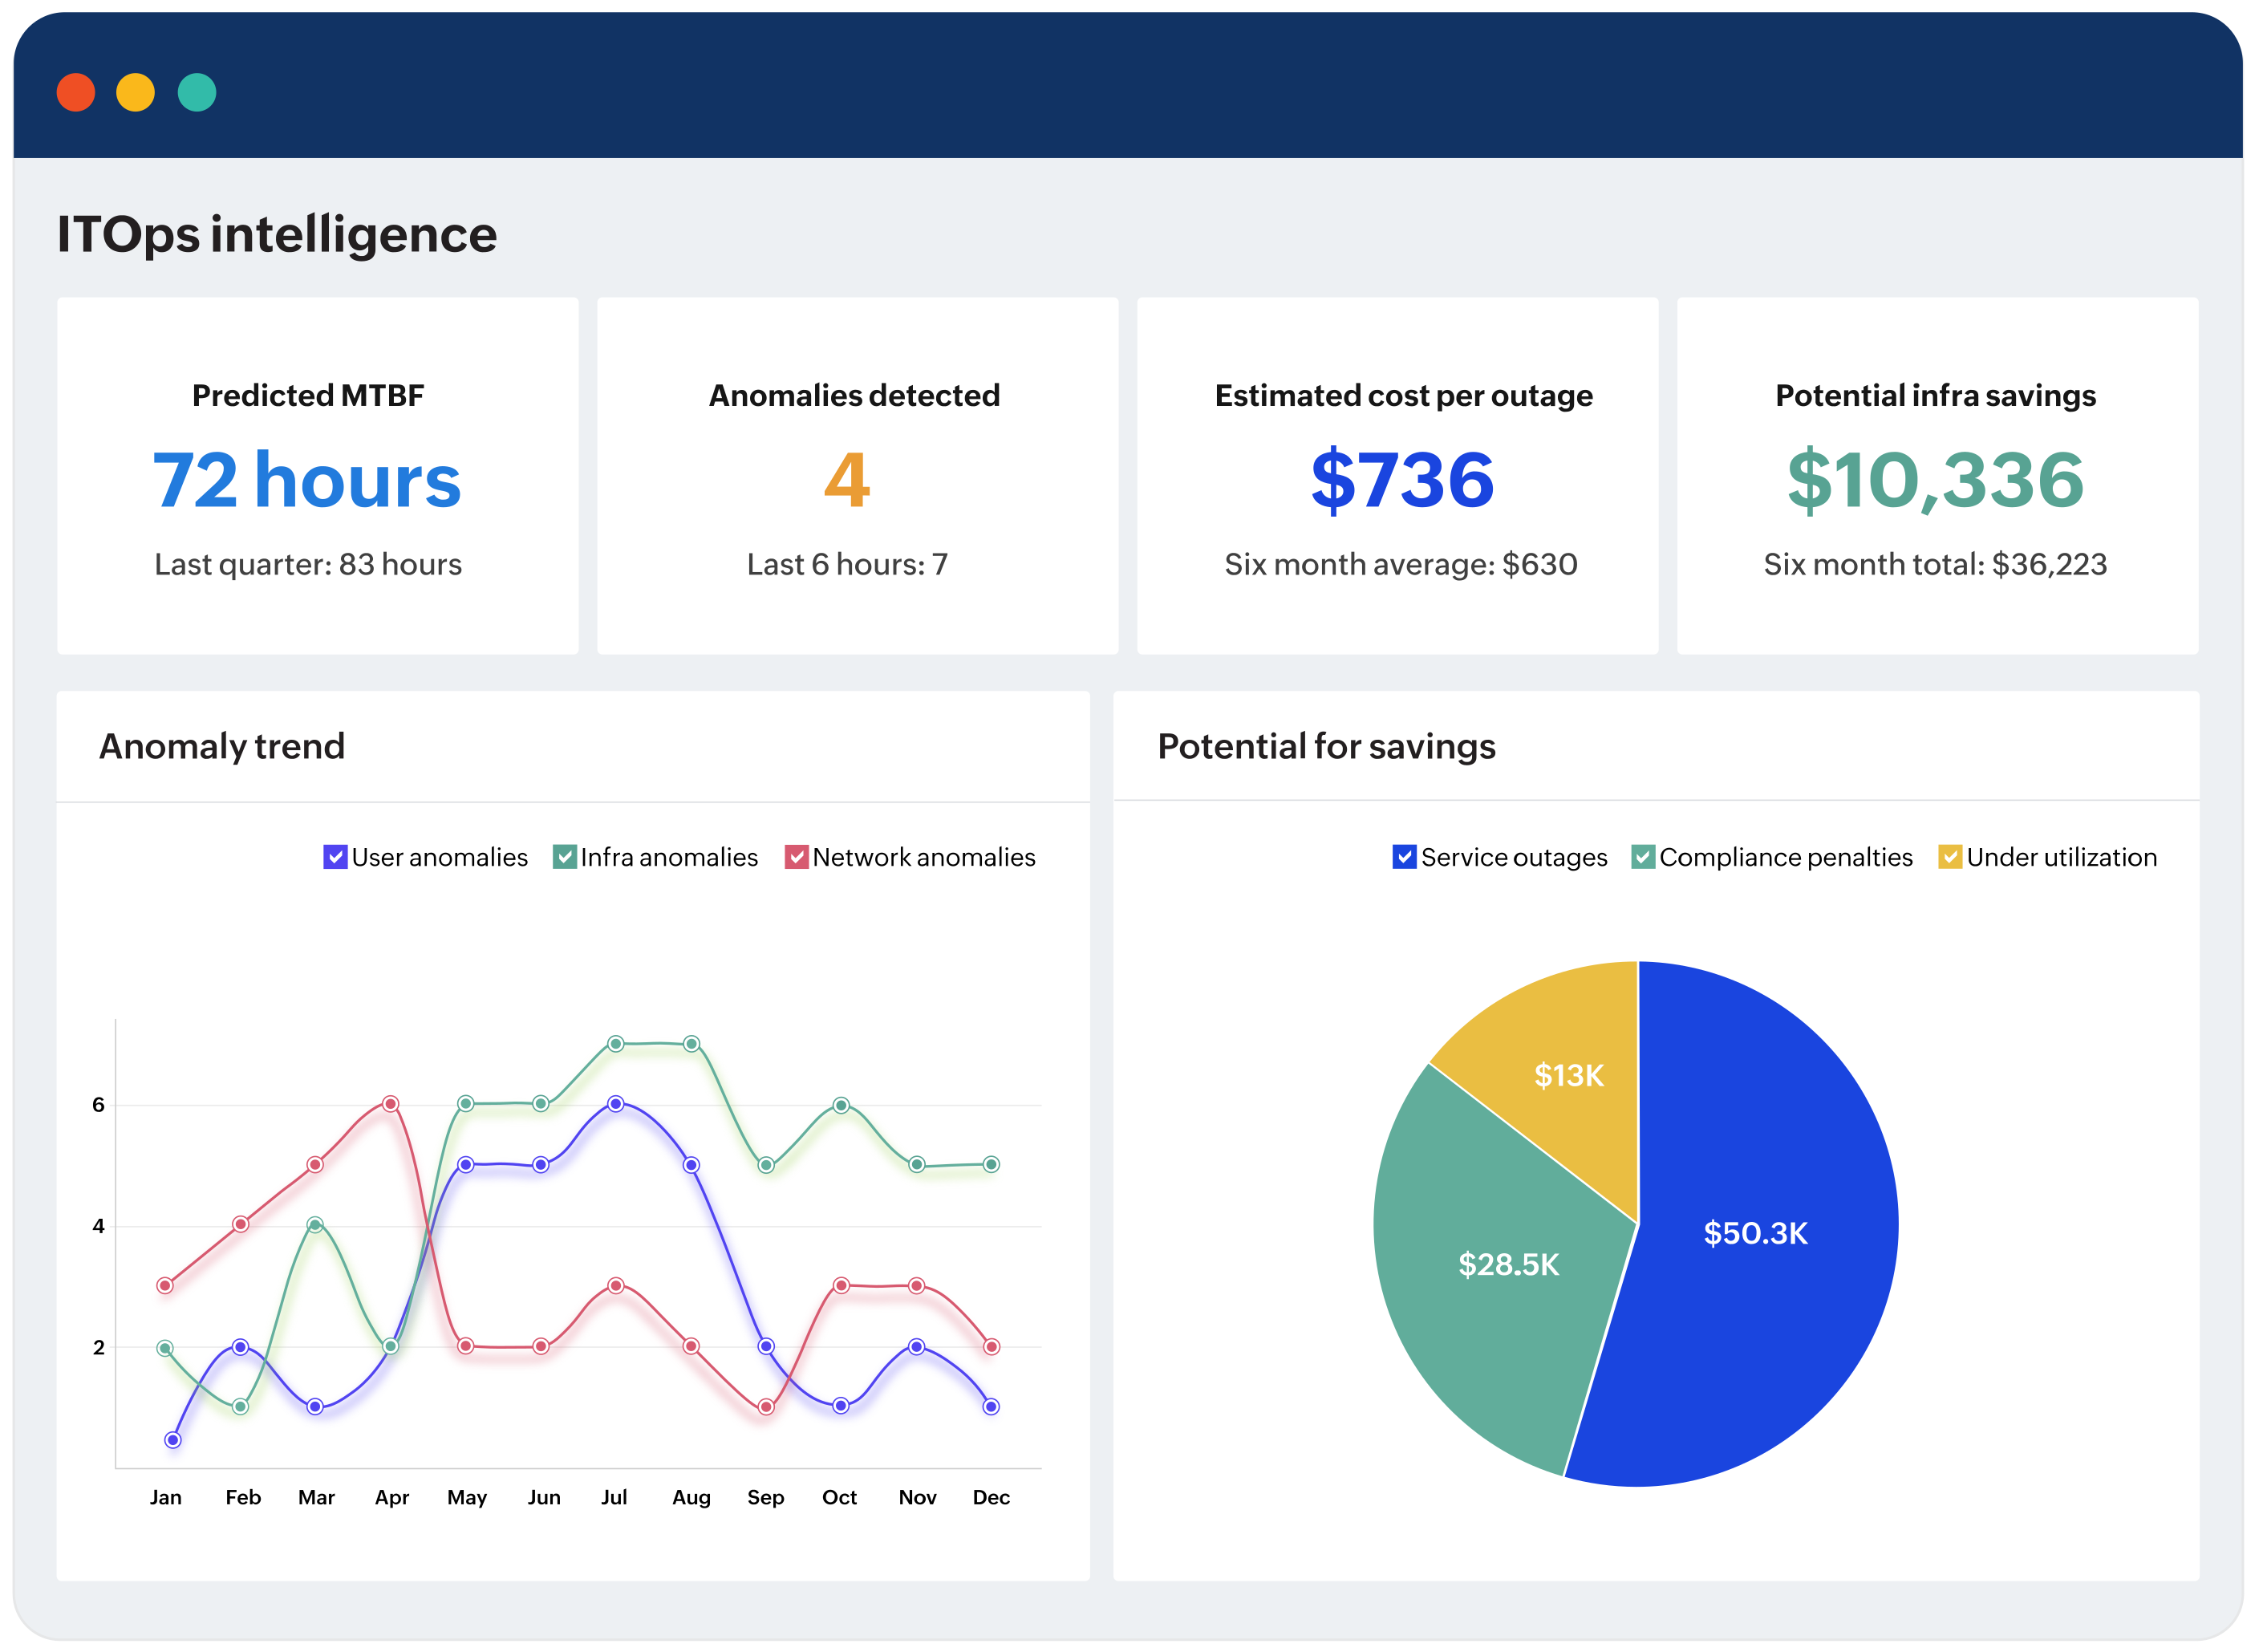Click the red window close dot
Screen dimensions: 2263x1652
click(x=76, y=93)
